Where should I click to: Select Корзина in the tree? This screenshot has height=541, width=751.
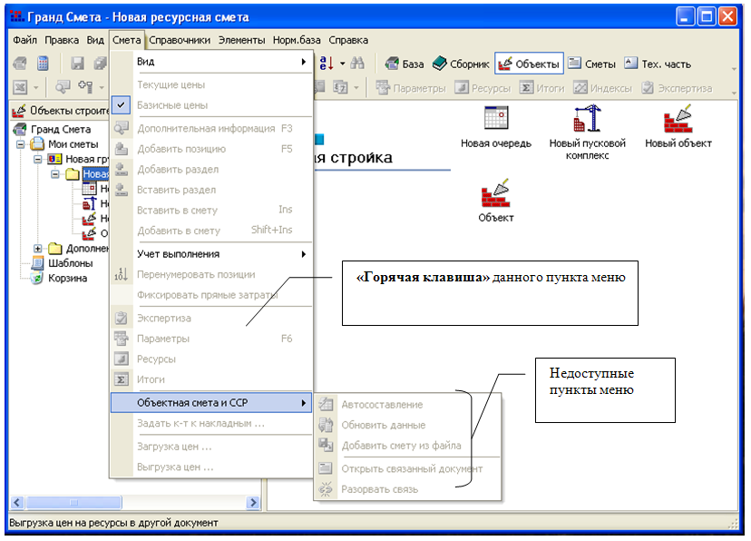[x=67, y=278]
